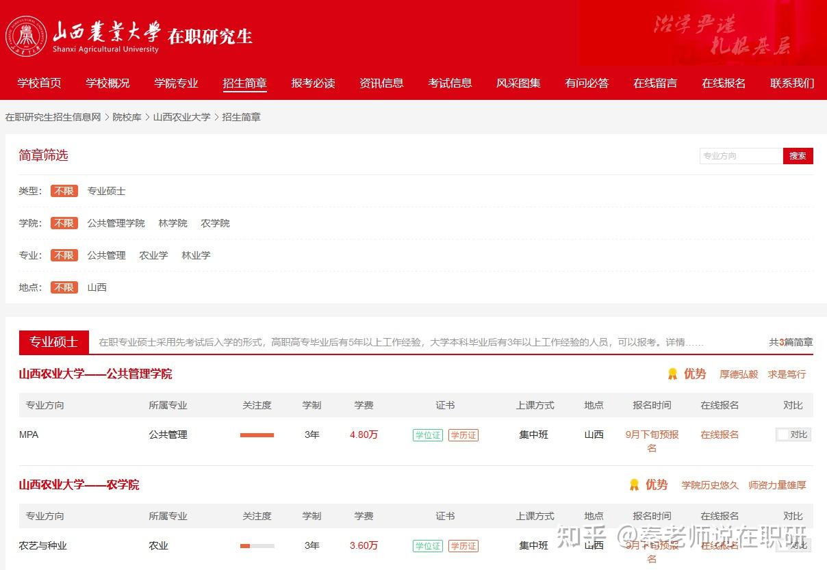Click the 专业方向 search input field

741,156
